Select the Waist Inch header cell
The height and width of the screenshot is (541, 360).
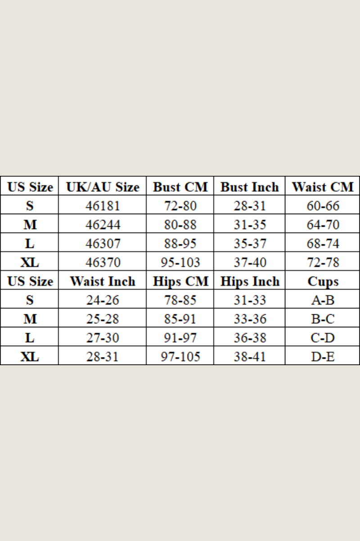click(103, 282)
